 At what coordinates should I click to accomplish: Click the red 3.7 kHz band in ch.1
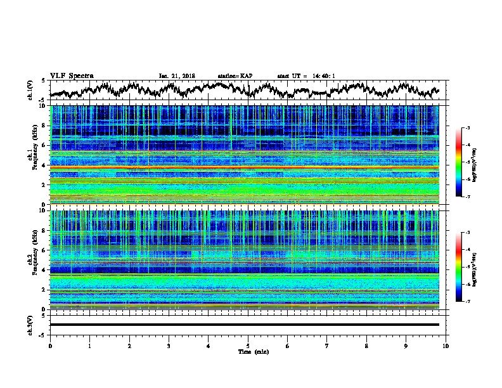coord(245,167)
